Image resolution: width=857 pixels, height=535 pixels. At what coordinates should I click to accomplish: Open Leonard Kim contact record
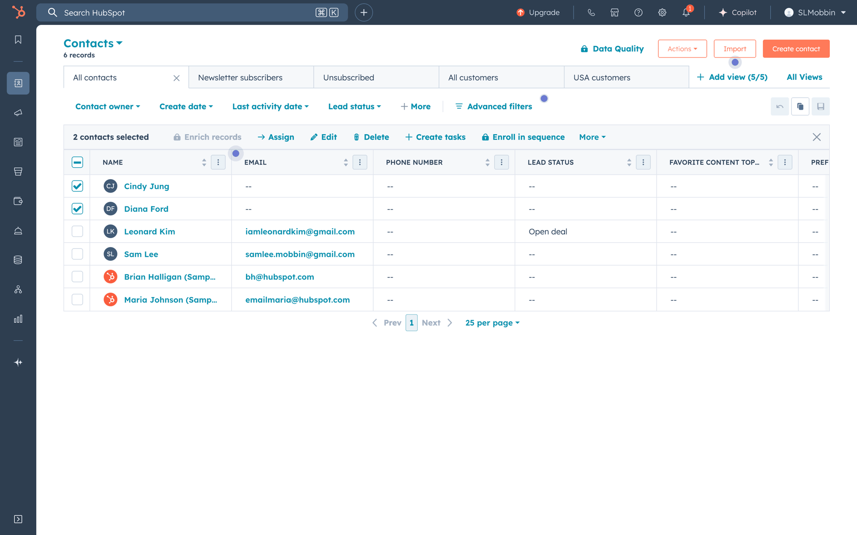150,231
